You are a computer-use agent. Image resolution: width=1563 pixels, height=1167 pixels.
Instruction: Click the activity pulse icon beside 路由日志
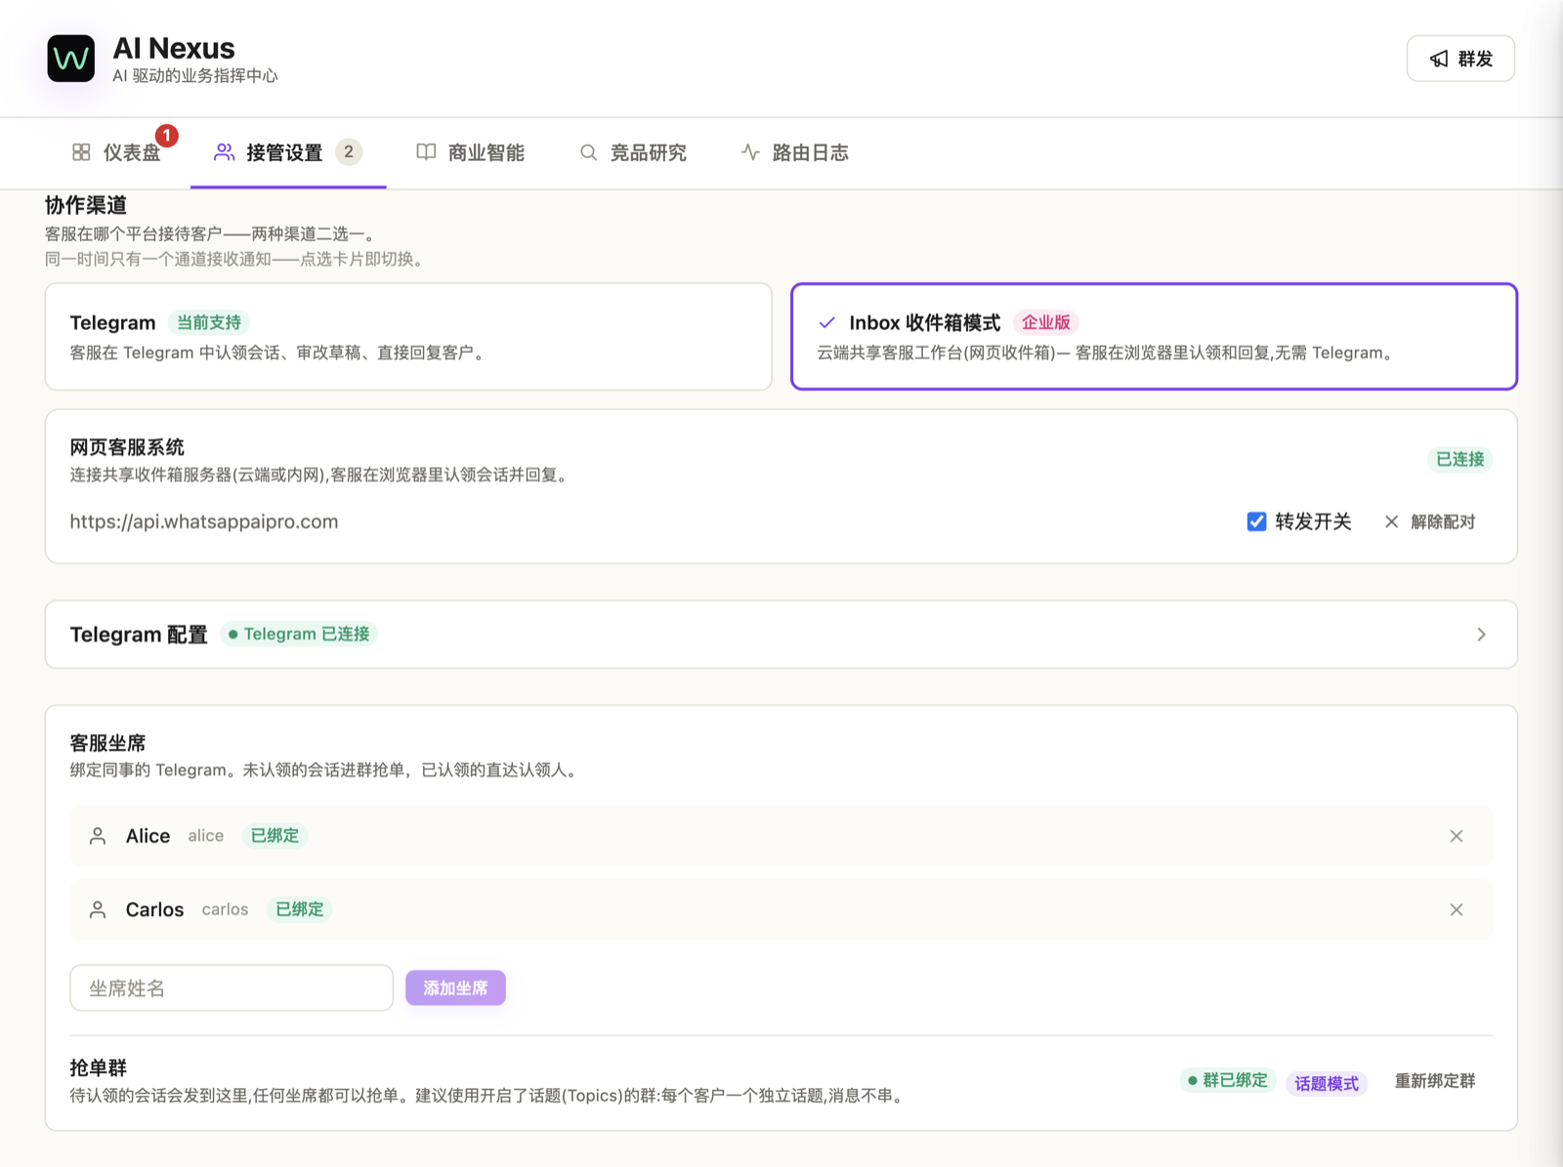(x=750, y=152)
